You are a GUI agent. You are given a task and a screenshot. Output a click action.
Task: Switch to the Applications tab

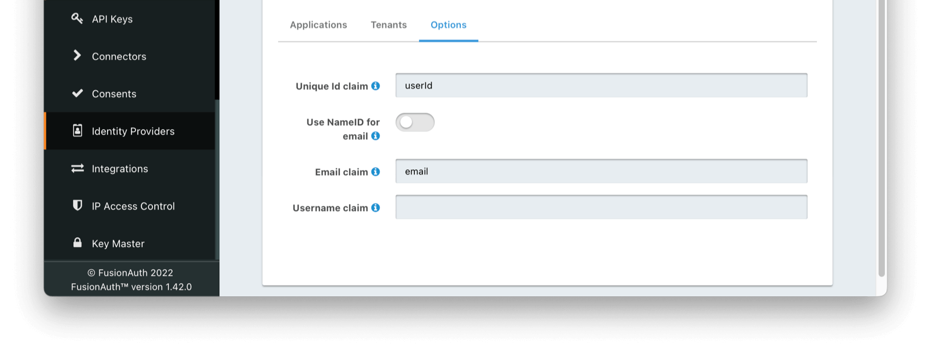(318, 25)
